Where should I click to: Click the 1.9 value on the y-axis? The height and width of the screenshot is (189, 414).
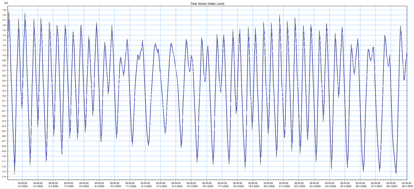pos(4,10)
